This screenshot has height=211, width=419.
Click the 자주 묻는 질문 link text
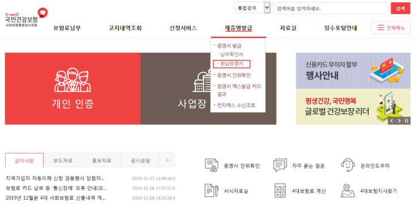pos(308,166)
